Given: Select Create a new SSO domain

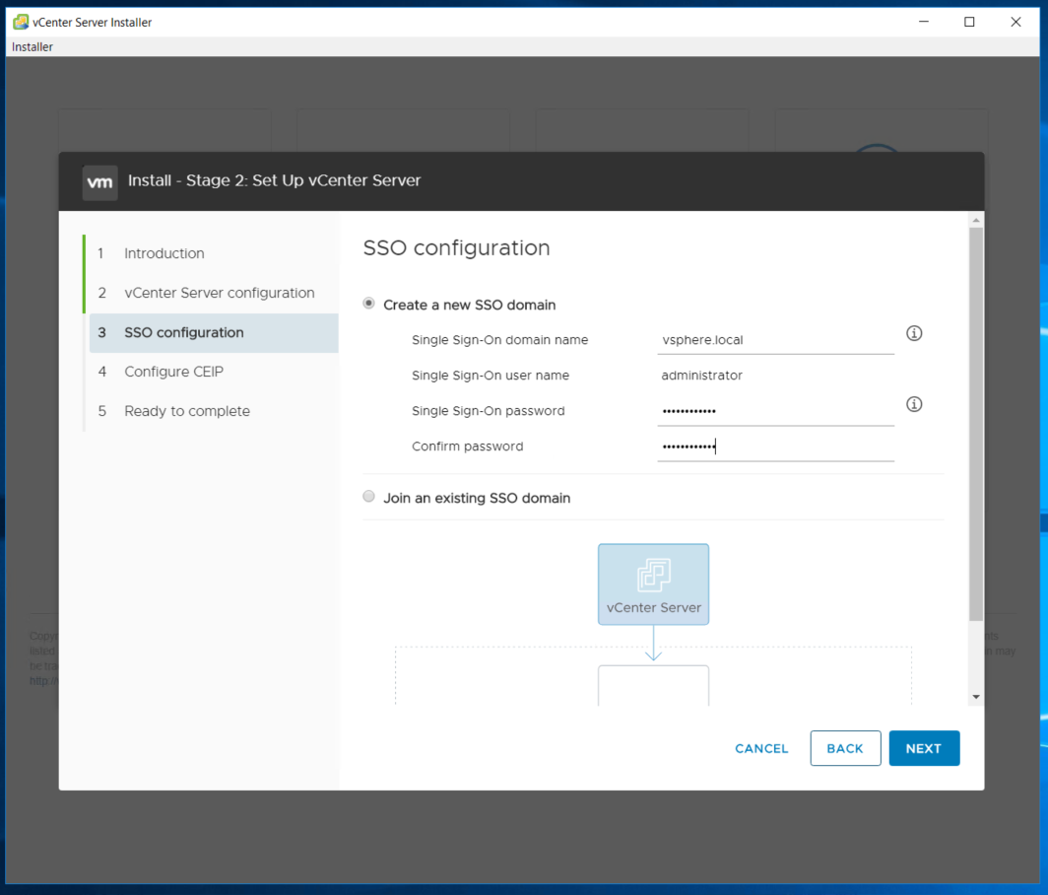Looking at the screenshot, I should (x=369, y=304).
